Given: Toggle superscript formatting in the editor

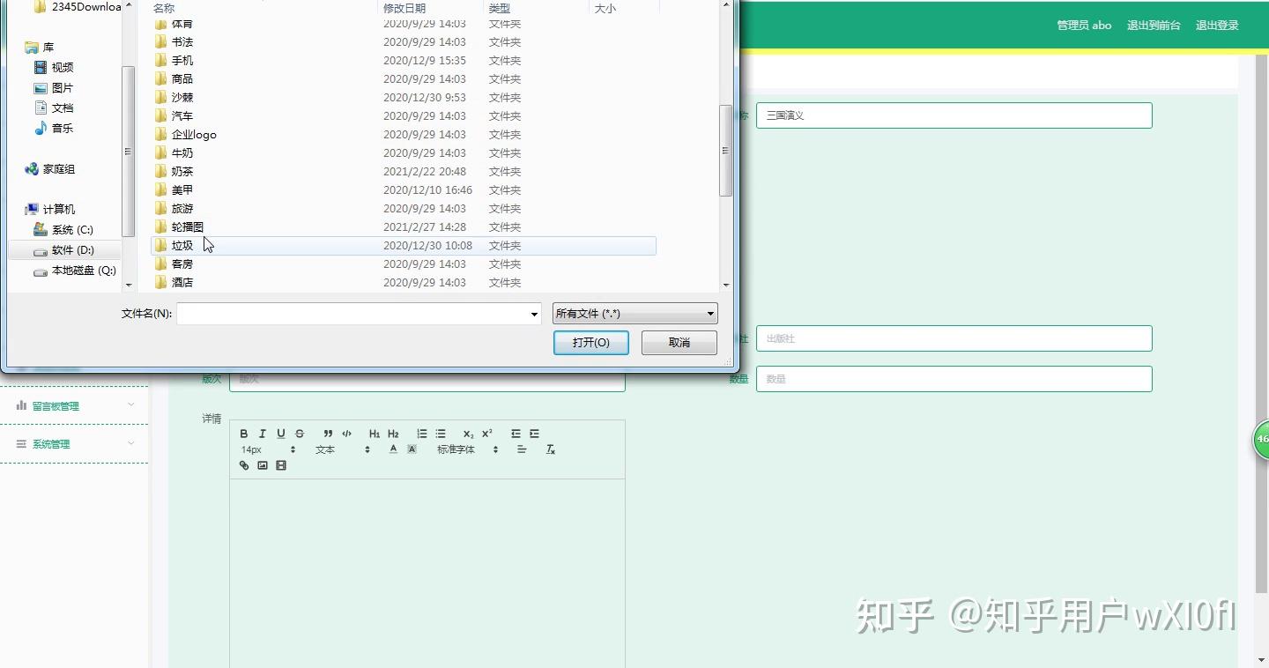Looking at the screenshot, I should pos(486,433).
